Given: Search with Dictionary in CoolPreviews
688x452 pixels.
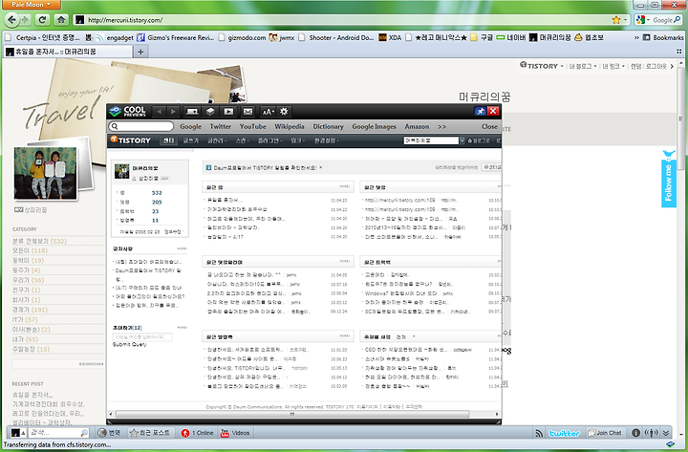Looking at the screenshot, I should point(328,126).
